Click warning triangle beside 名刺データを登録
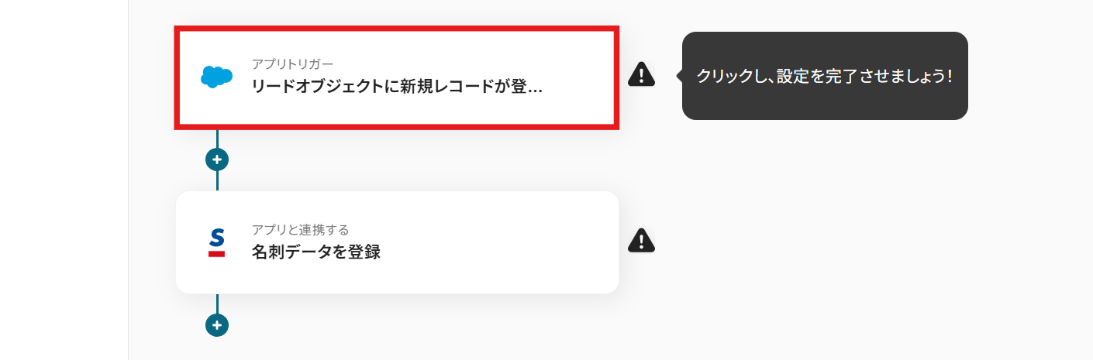Image resolution: width=1093 pixels, height=360 pixels. point(641,241)
